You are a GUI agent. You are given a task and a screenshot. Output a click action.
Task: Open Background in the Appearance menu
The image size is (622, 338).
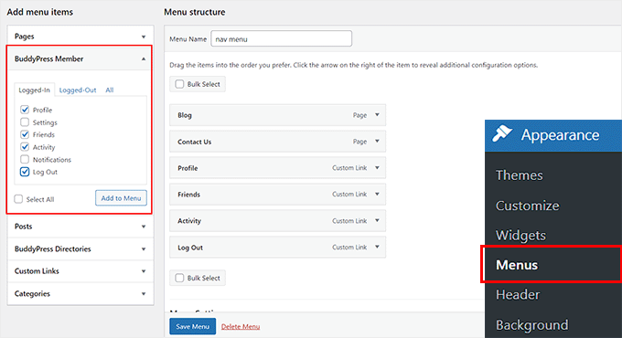click(x=532, y=324)
